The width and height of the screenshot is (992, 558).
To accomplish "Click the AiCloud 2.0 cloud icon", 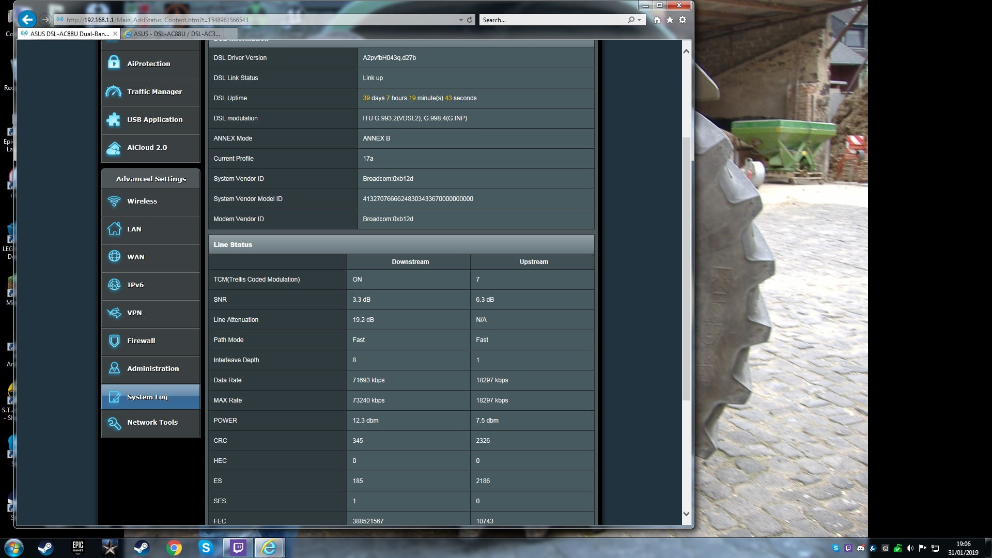I will 114,148.
